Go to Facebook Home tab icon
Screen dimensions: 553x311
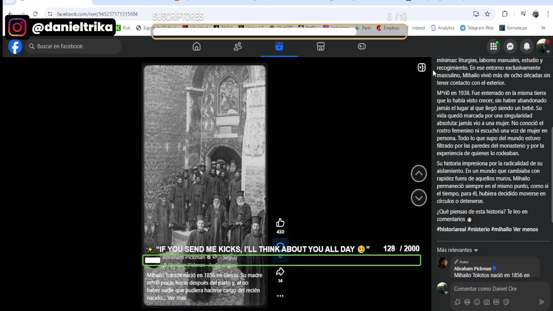[197, 46]
